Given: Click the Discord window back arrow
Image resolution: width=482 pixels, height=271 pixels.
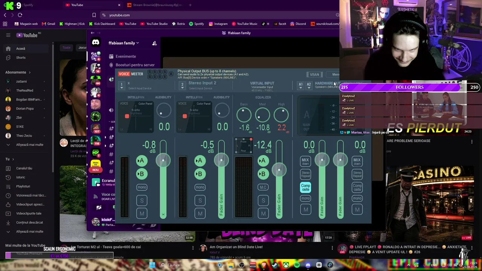Looking at the screenshot, I should [x=93, y=33].
